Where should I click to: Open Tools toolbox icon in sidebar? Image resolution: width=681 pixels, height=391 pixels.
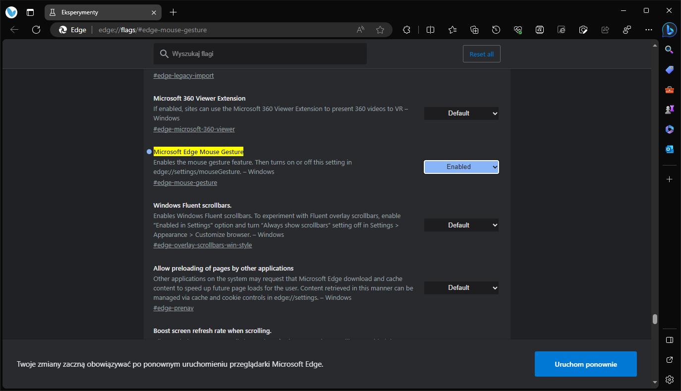coord(670,90)
